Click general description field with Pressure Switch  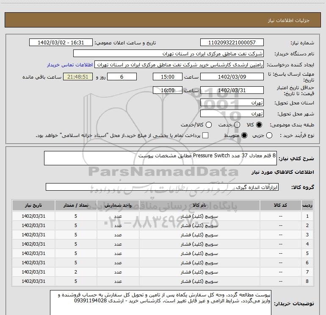pyautogui.click(x=160, y=158)
